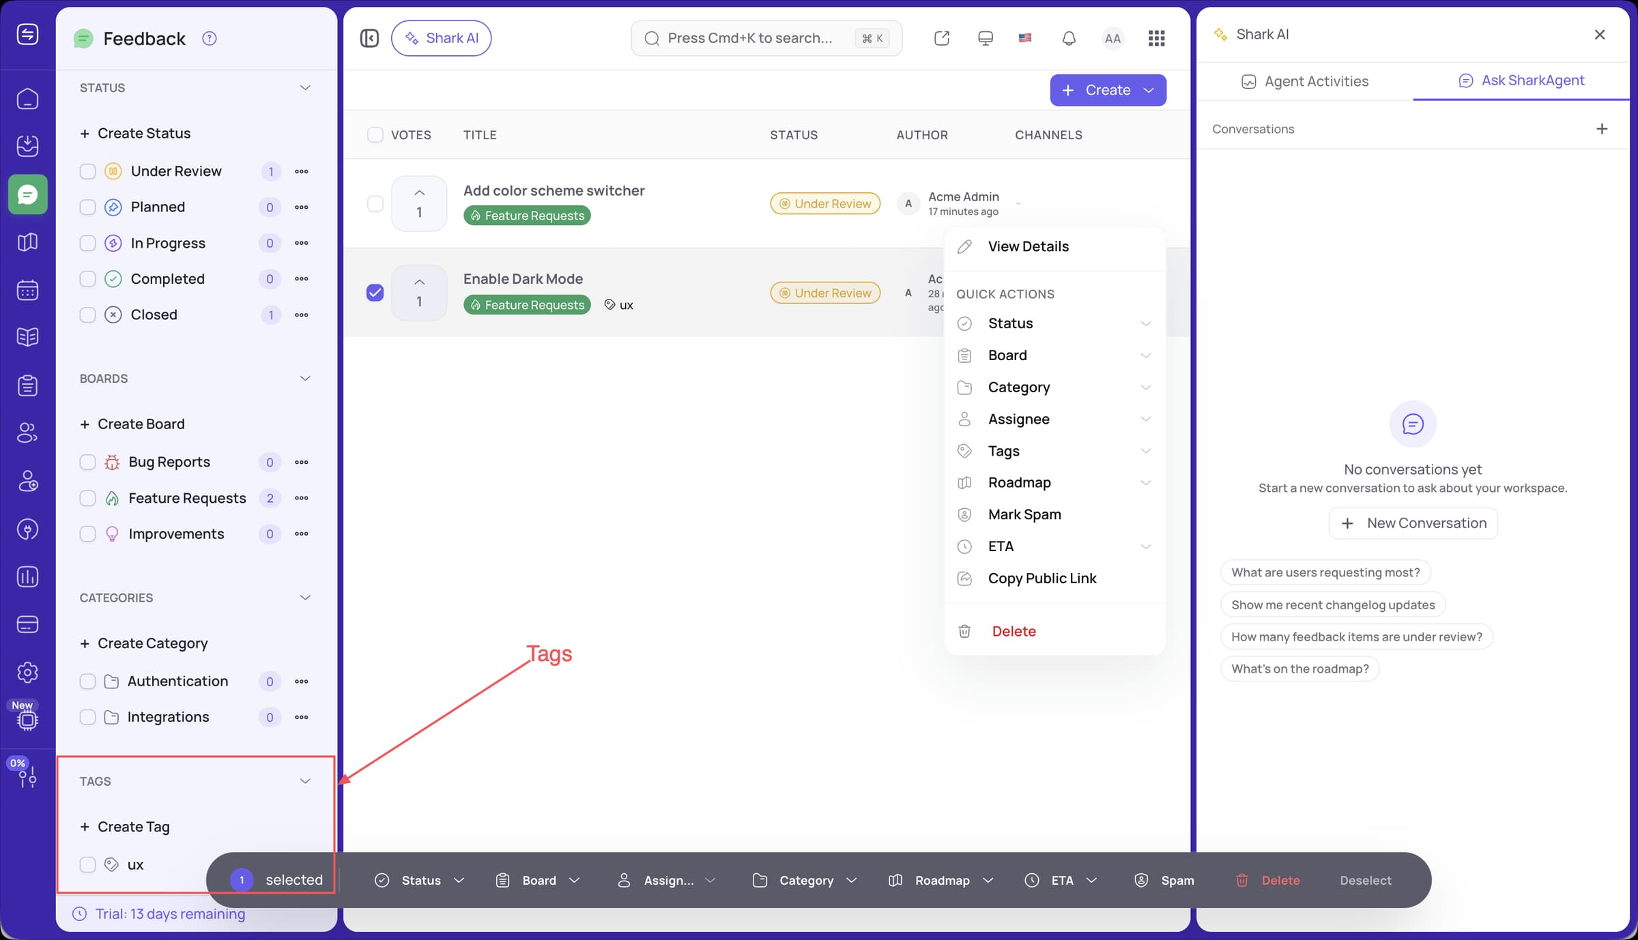Image resolution: width=1638 pixels, height=940 pixels.
Task: Open the Roadmap dropdown in bulk action bar
Action: click(940, 880)
